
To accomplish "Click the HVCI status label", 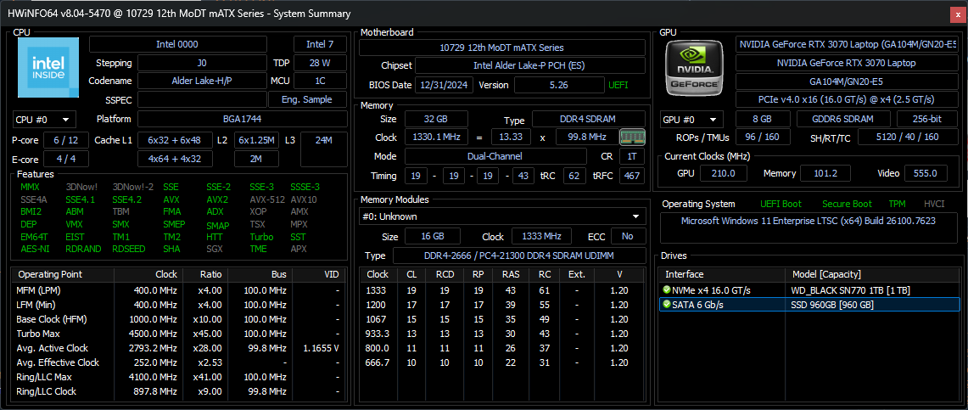I will (x=933, y=204).
